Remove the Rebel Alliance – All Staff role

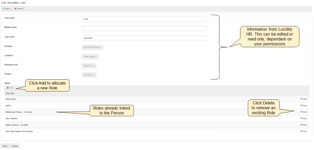tap(304, 125)
